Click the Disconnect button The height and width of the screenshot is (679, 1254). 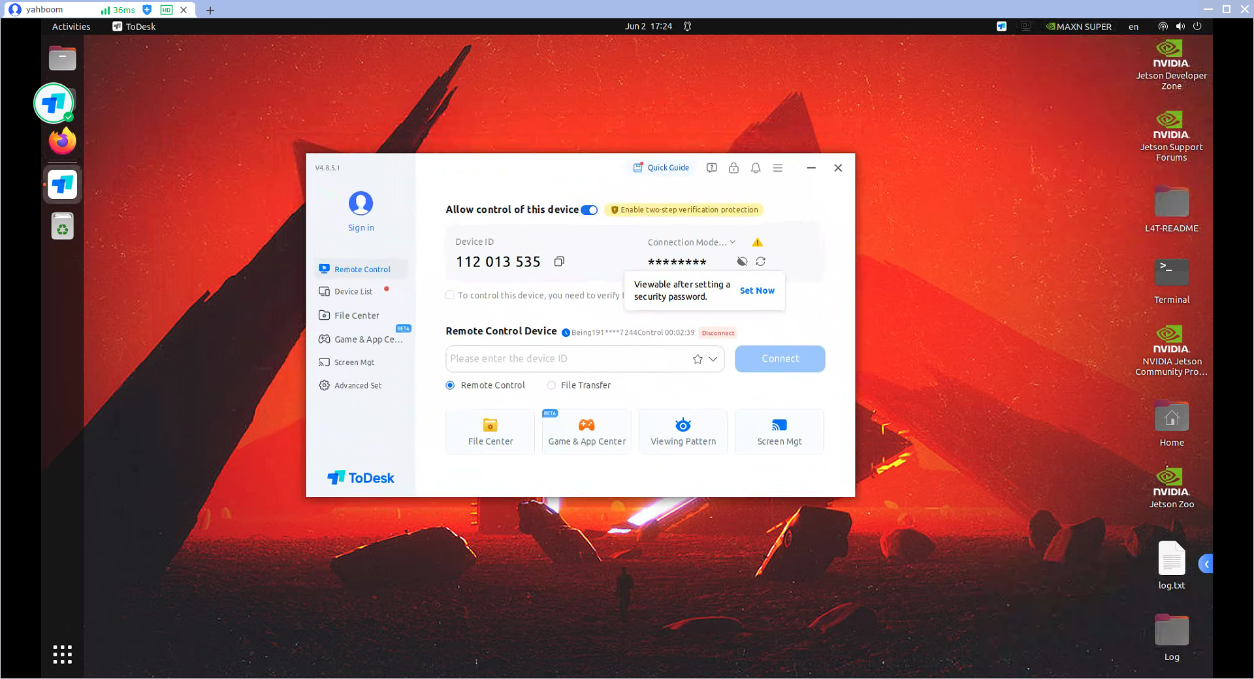718,333
